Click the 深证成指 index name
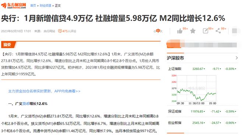Viewport: 243px width, 135px height. click(x=175, y=111)
